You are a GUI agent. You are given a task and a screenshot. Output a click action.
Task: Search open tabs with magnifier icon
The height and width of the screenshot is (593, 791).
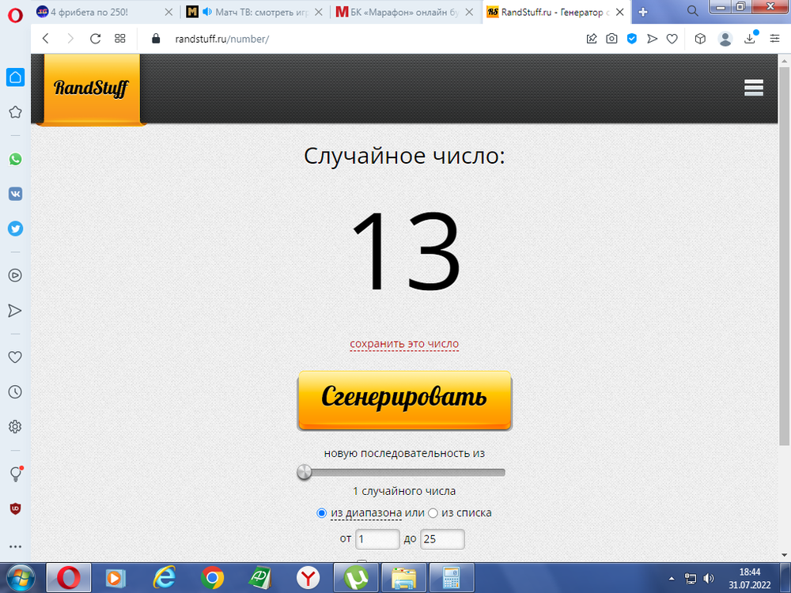point(693,11)
